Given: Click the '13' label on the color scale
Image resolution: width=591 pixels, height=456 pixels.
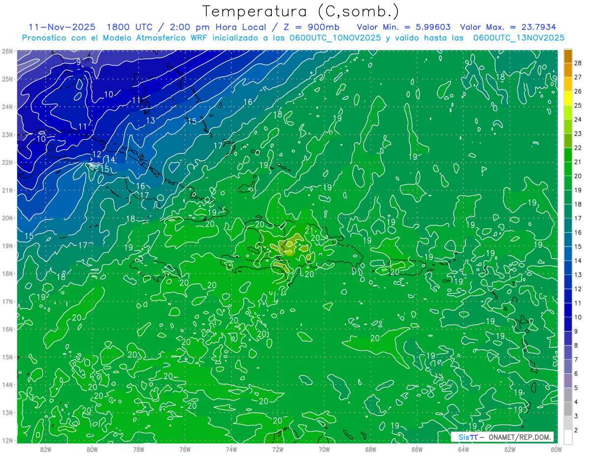Looking at the screenshot, I should coord(578,274).
